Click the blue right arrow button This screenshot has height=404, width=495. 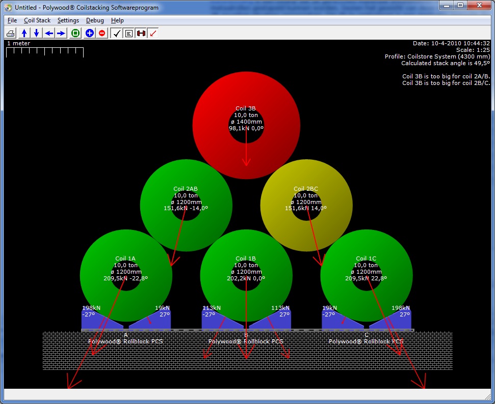[61, 33]
